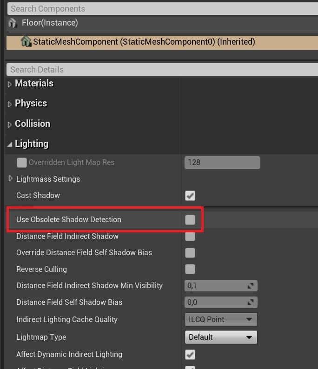Open Indirect Lighting Cache Quality dropdown
Viewport: 318px width, 369px height.
click(221, 319)
